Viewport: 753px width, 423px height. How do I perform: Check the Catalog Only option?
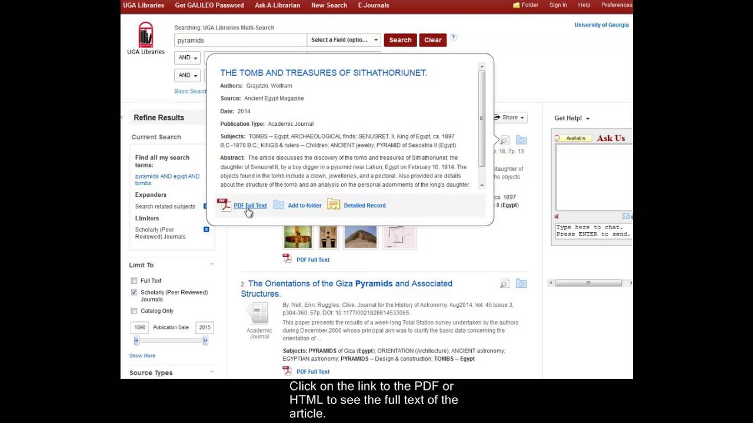point(134,311)
